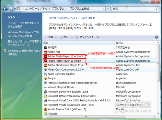Click Intel Corporation publisher cell
Viewport: 162px width, 120px height.
coord(126,83)
